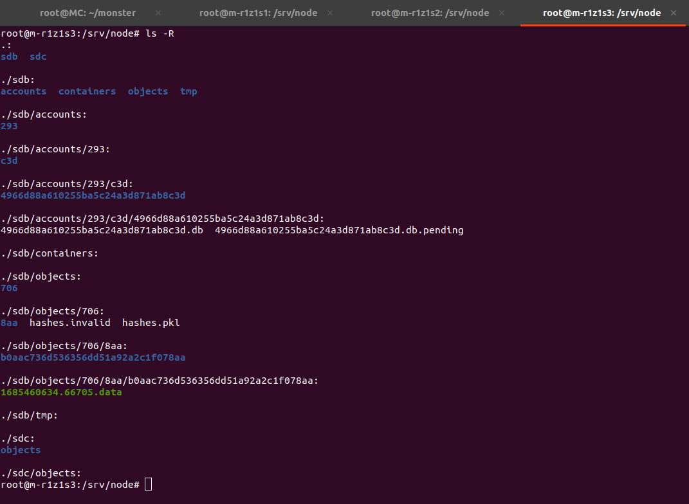The height and width of the screenshot is (504, 689).
Task: Click the blue sdc directory in the top listing
Action: click(38, 57)
